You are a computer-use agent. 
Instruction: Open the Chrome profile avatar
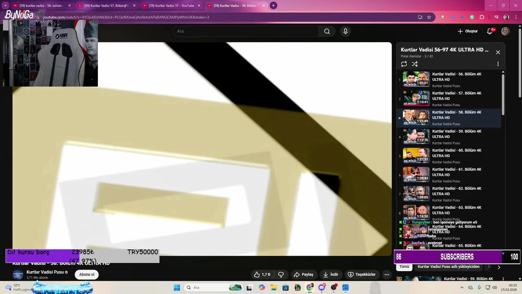(x=506, y=17)
